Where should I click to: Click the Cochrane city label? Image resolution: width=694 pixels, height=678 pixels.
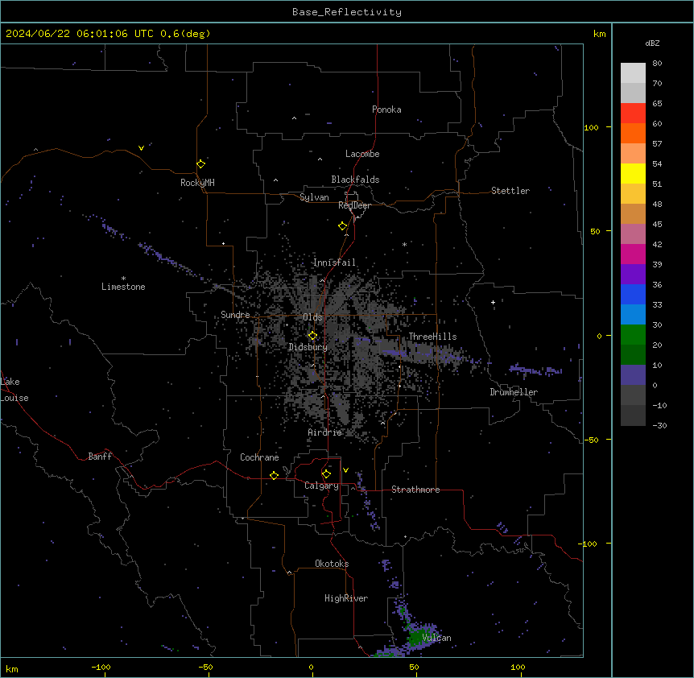(x=259, y=457)
